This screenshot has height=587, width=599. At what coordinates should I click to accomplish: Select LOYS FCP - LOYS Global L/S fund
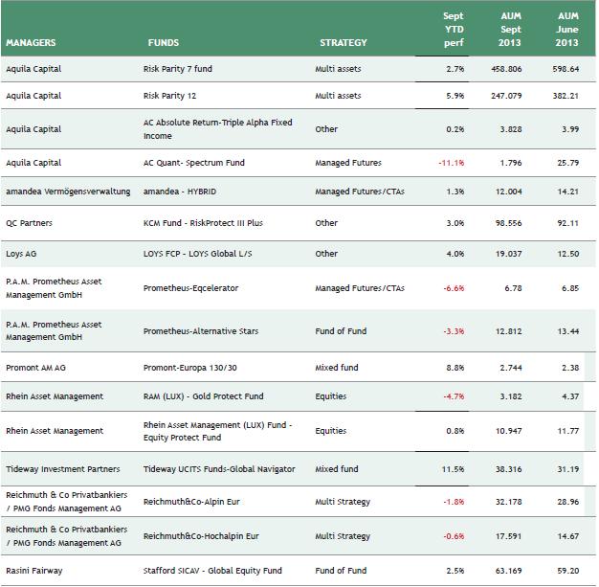[201, 256]
